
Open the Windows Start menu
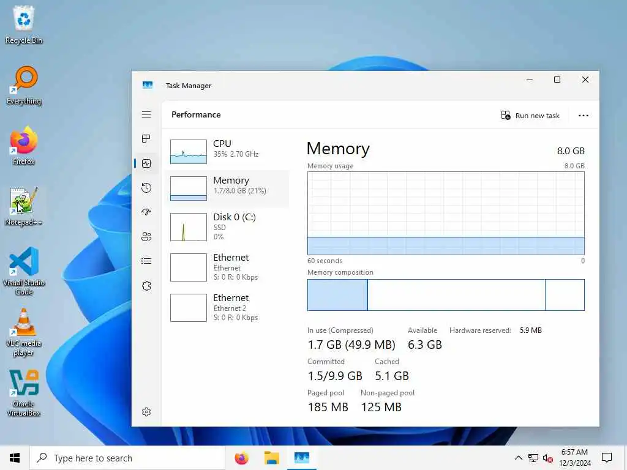click(x=15, y=458)
